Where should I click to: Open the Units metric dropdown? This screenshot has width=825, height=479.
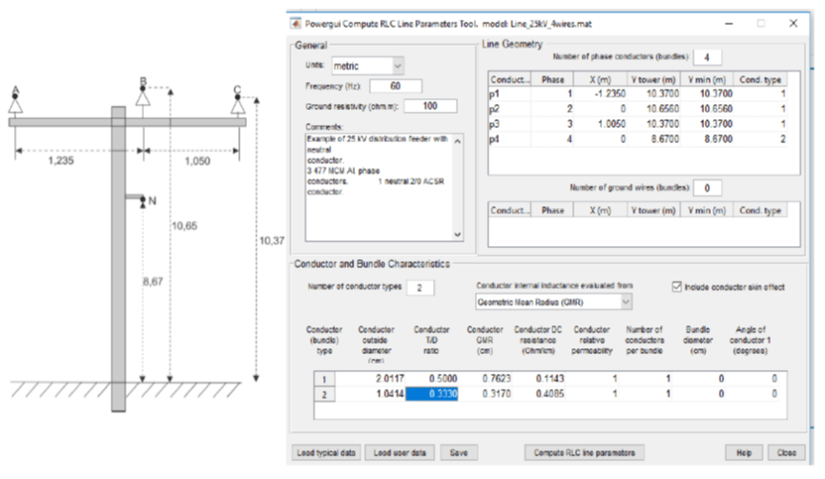pos(367,66)
